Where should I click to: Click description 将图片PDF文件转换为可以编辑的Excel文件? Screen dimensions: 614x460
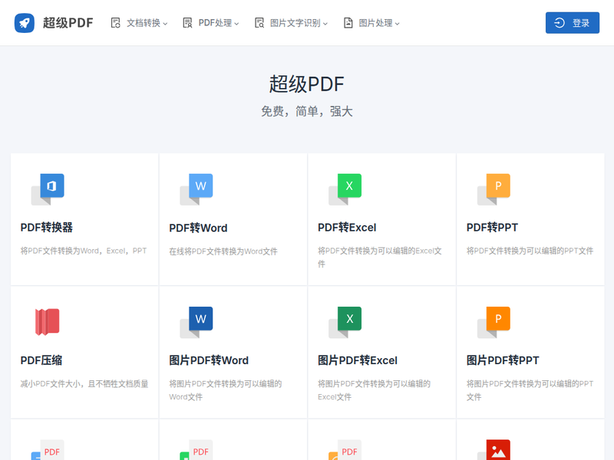(374, 390)
